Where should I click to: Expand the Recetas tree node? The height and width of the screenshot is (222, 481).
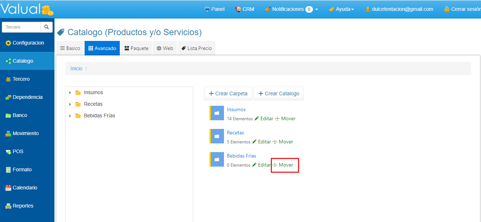pyautogui.click(x=70, y=104)
